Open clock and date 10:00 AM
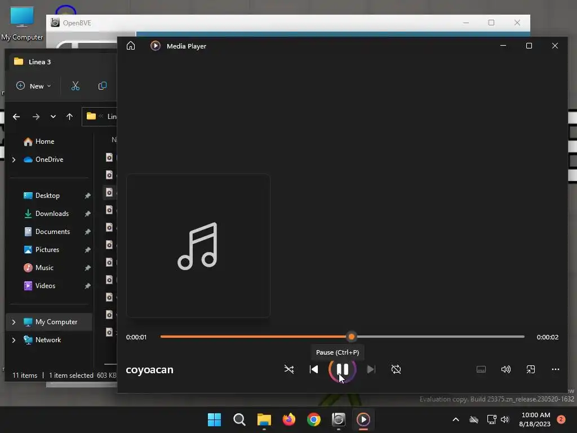 pos(535,419)
